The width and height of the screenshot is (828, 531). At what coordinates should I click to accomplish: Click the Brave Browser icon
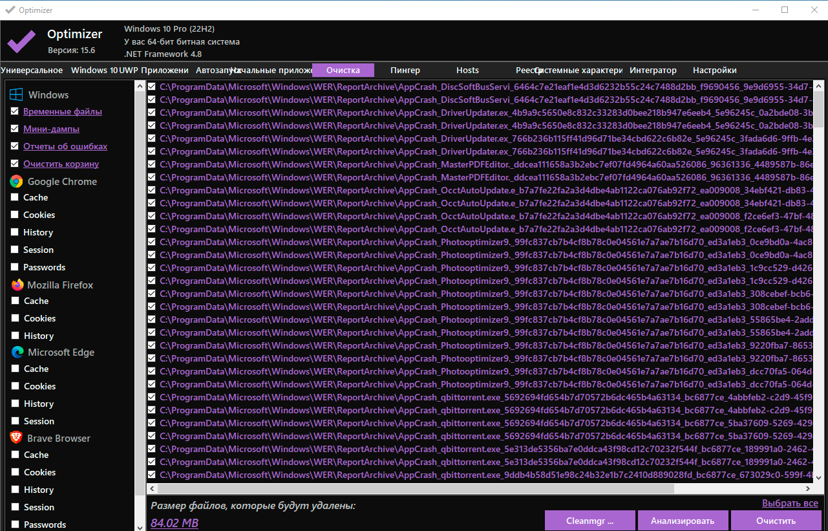16,438
